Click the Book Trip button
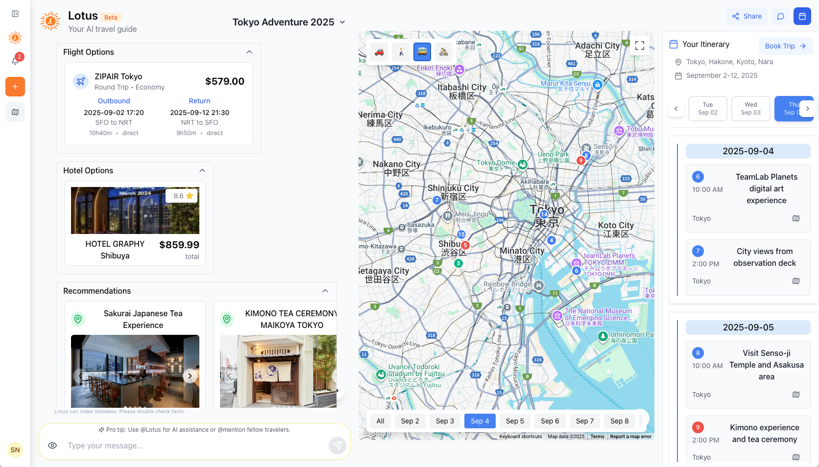The width and height of the screenshot is (819, 467). [x=786, y=46]
